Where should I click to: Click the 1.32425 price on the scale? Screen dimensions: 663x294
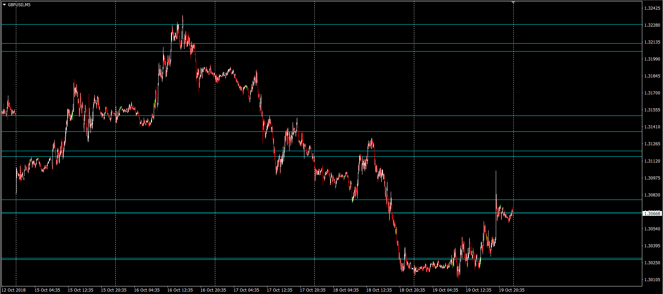pos(652,8)
